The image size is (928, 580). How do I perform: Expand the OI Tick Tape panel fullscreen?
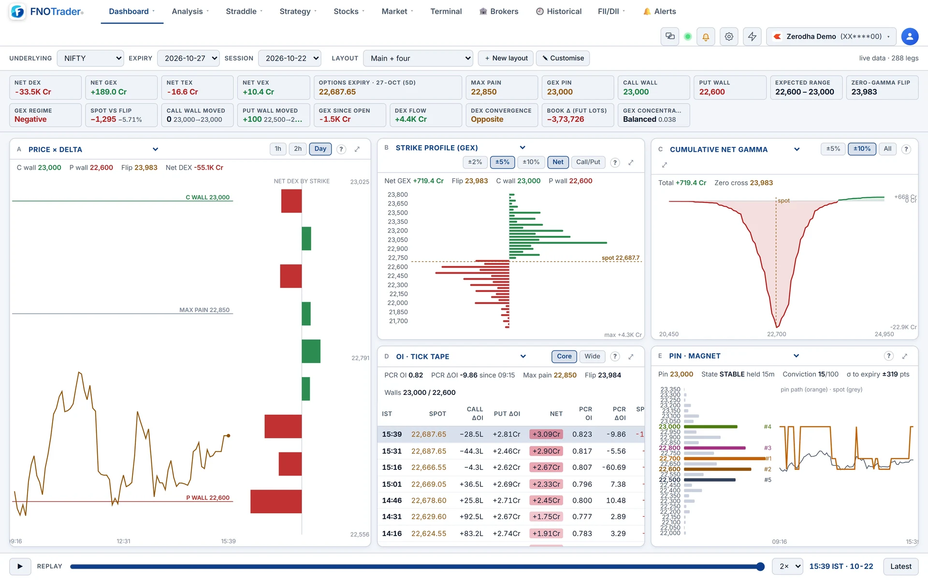(x=631, y=357)
